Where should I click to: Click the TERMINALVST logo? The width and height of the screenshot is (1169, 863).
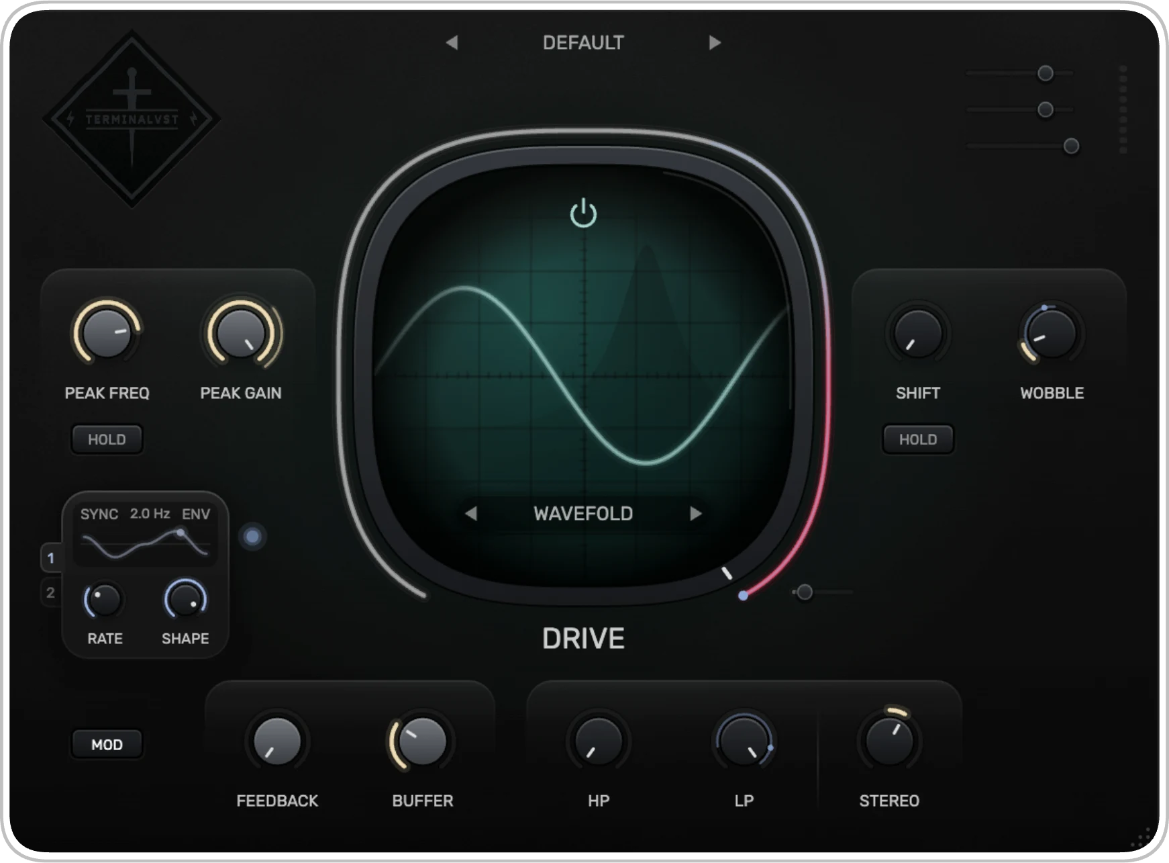[132, 119]
